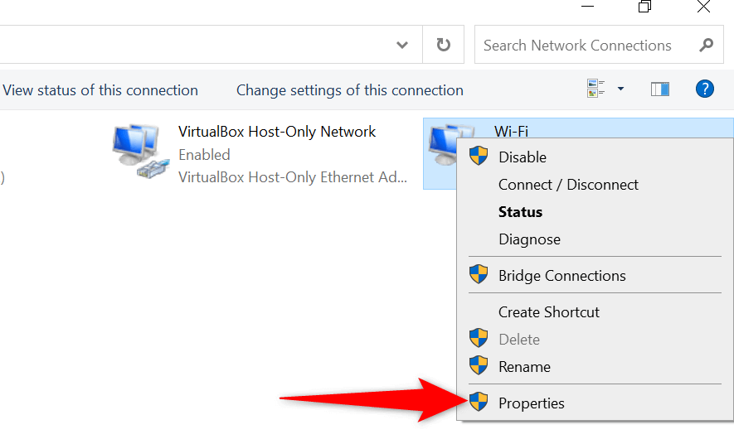
Task: Choose Bridge Connections menu item
Action: tap(561, 276)
